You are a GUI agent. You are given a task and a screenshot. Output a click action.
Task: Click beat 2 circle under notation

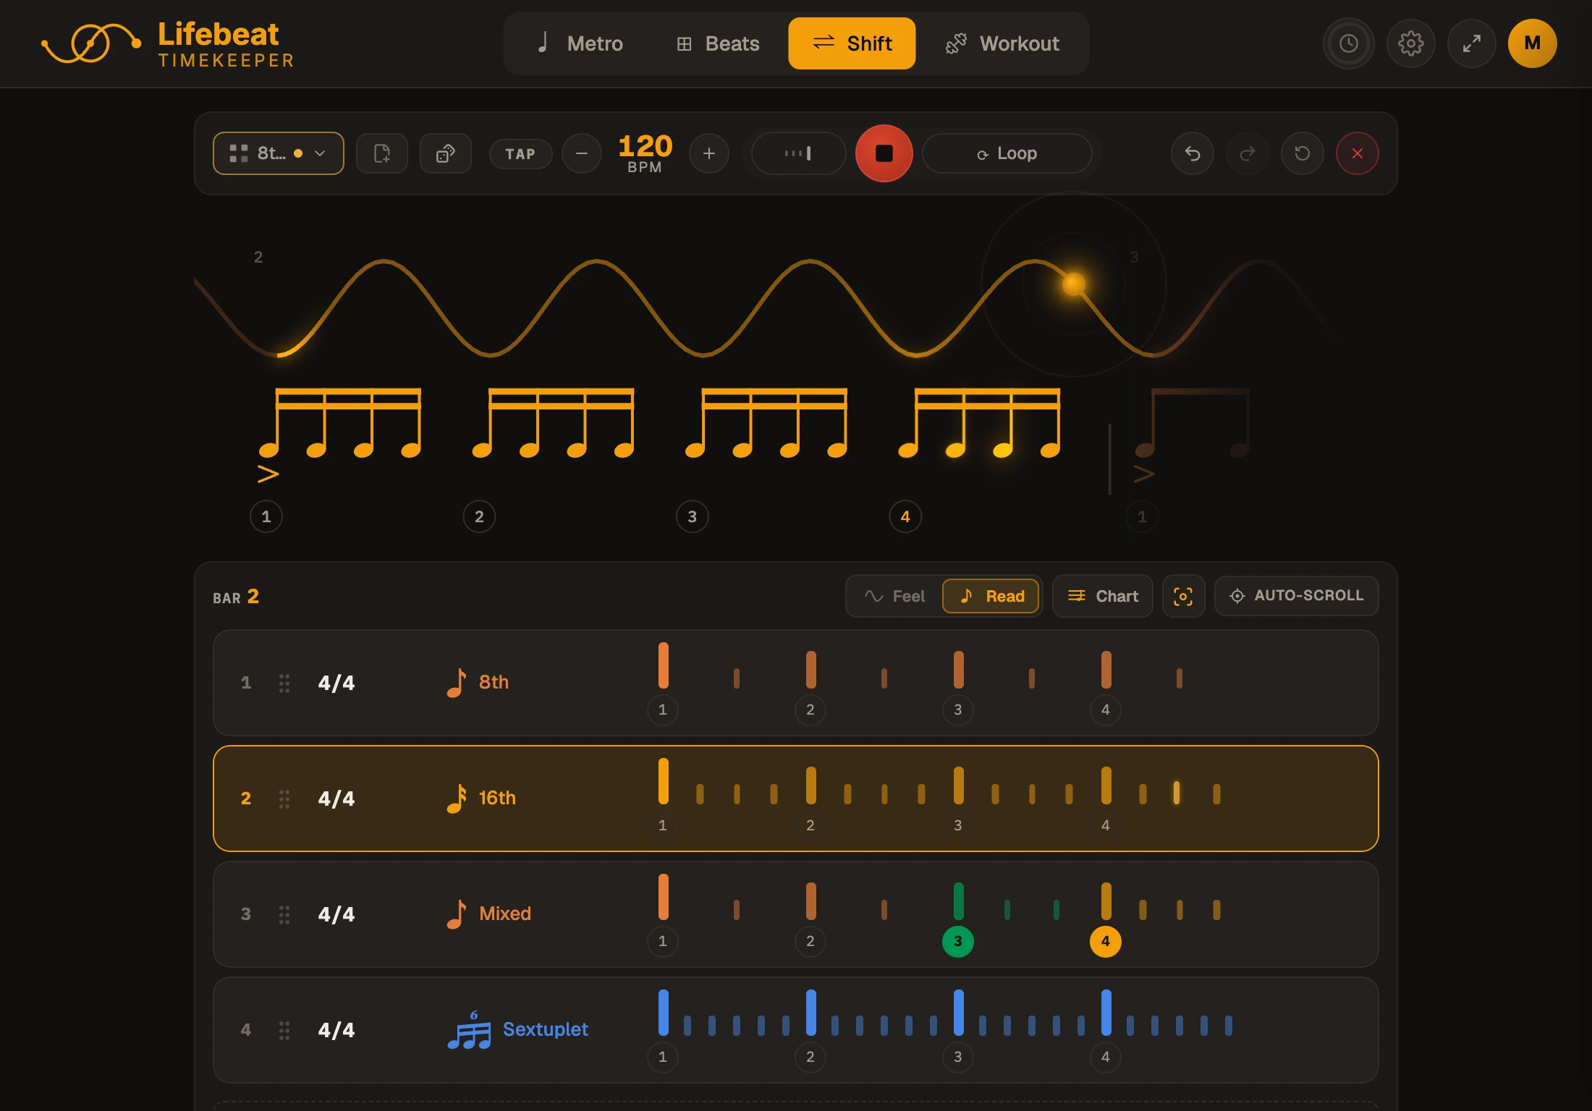(x=479, y=516)
